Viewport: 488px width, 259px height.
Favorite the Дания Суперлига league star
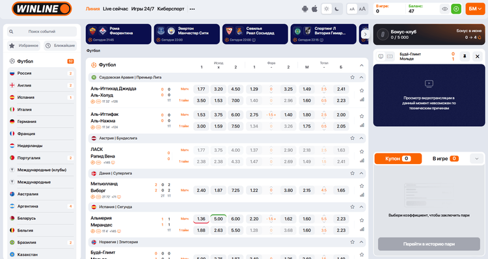point(352,173)
